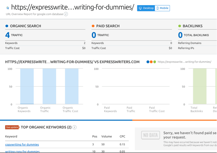This screenshot has width=217, height=153.
Task: Click Organic Search Keywords row
Action: pos(45,43)
